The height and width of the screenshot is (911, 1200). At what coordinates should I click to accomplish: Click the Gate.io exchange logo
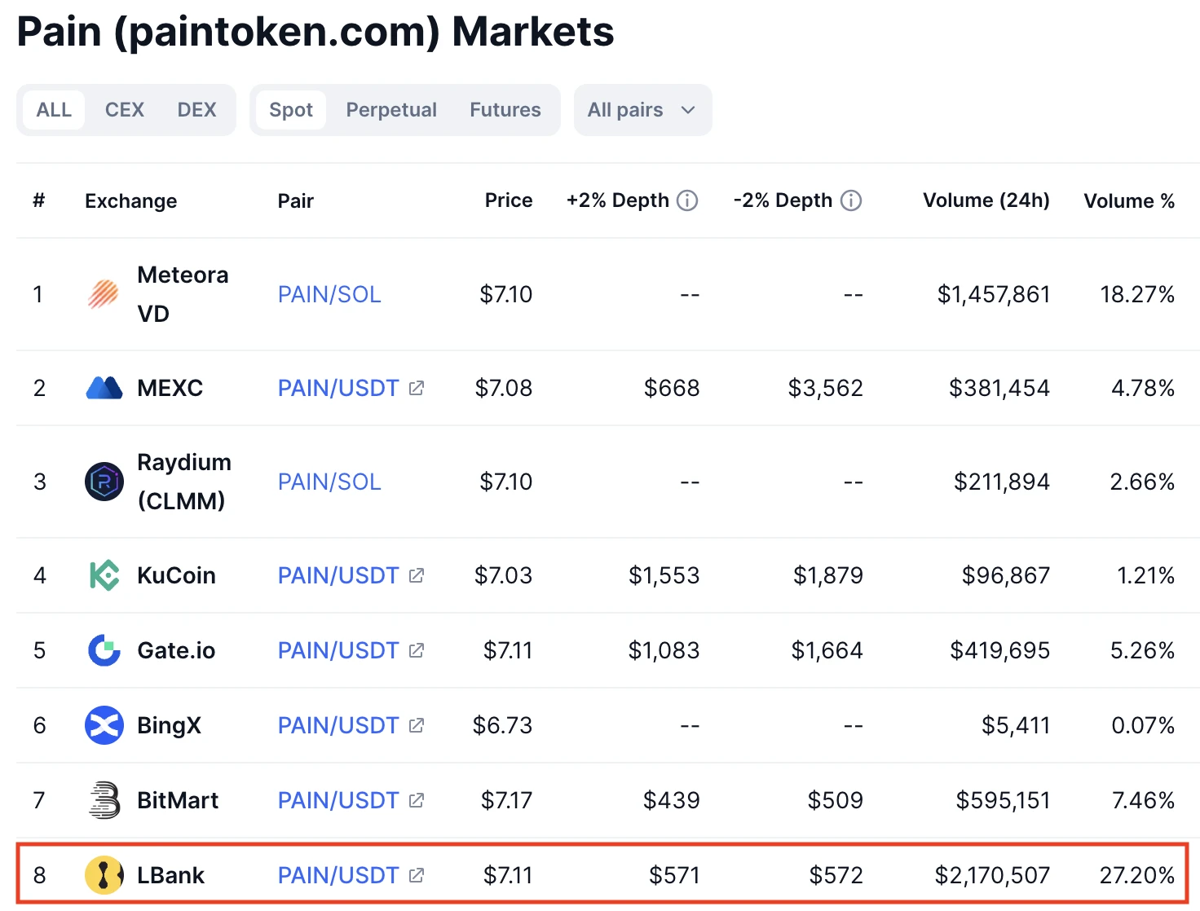click(x=104, y=650)
